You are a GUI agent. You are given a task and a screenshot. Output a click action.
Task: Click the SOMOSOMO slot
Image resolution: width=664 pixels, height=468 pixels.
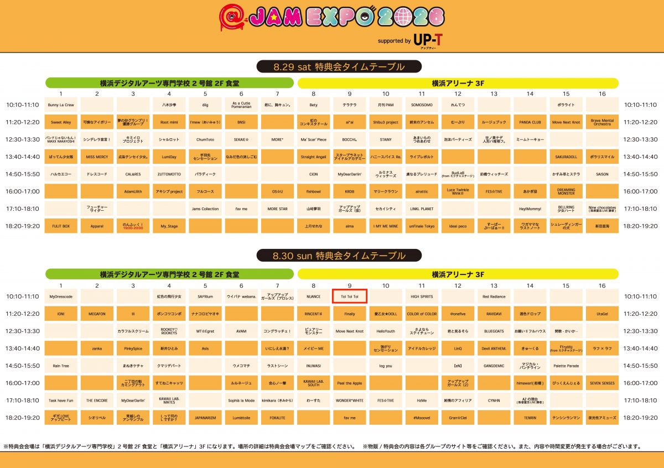tap(422, 105)
